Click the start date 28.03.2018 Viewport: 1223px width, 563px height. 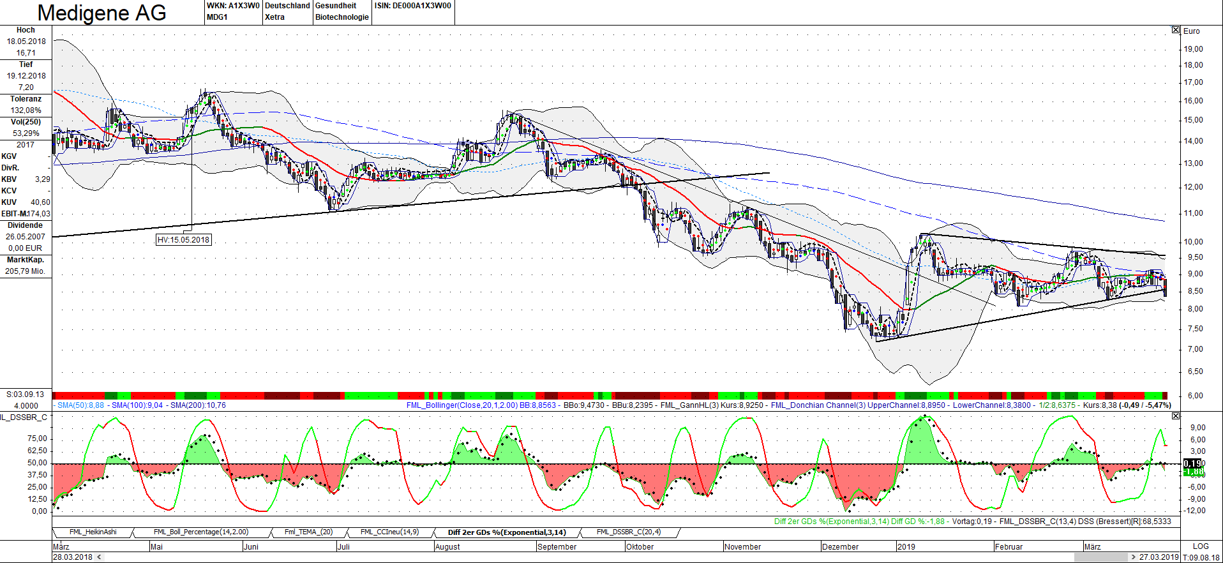point(73,557)
